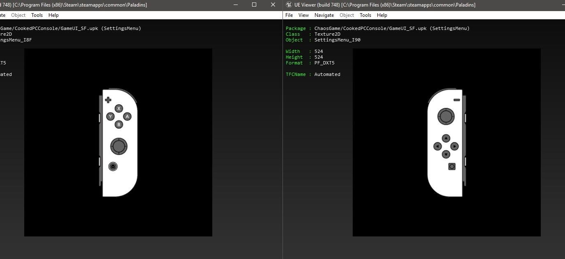Click the plus button on the Joy-Con
Screen dimensions: 565x259
pyautogui.click(x=108, y=100)
